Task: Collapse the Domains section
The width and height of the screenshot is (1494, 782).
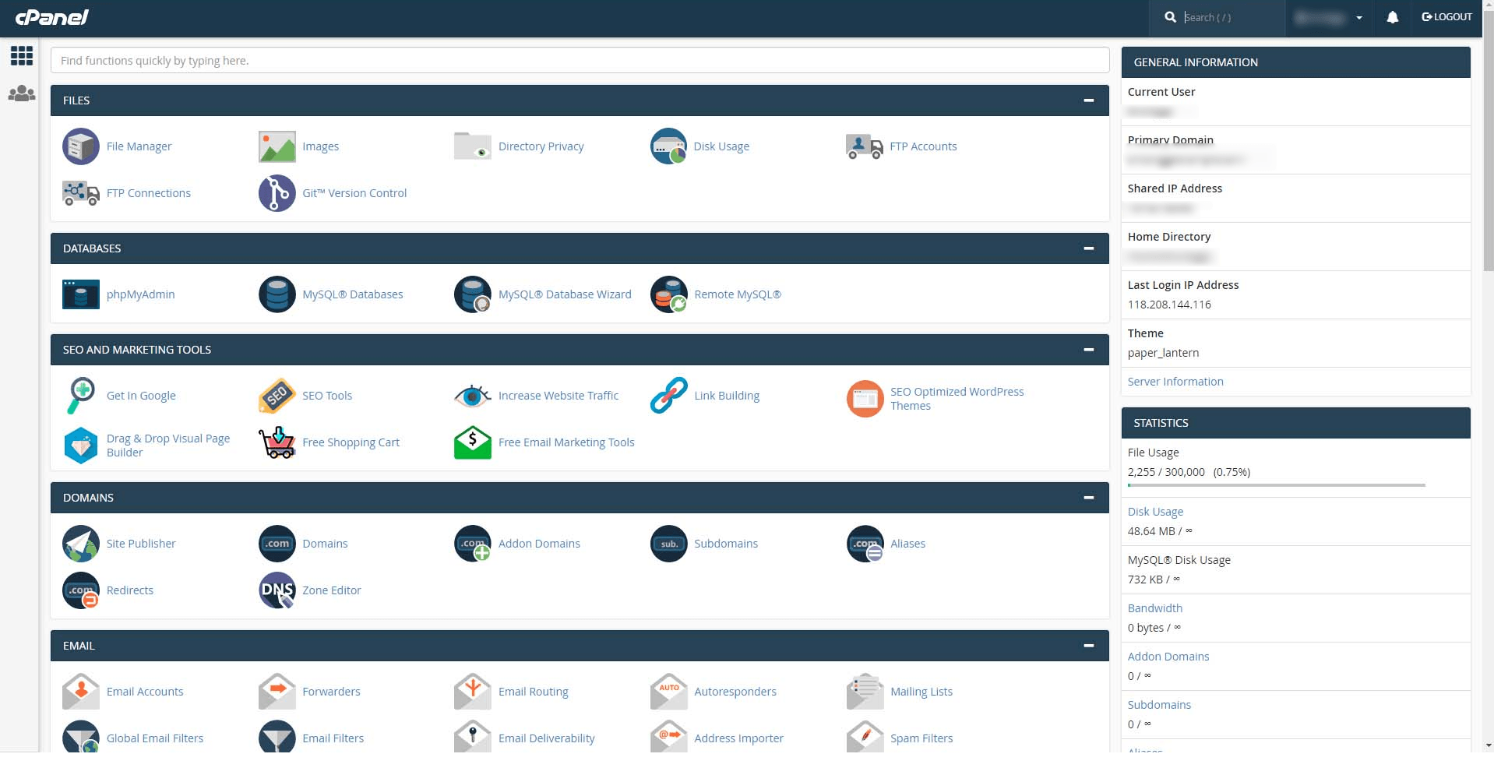Action: pyautogui.click(x=1089, y=498)
